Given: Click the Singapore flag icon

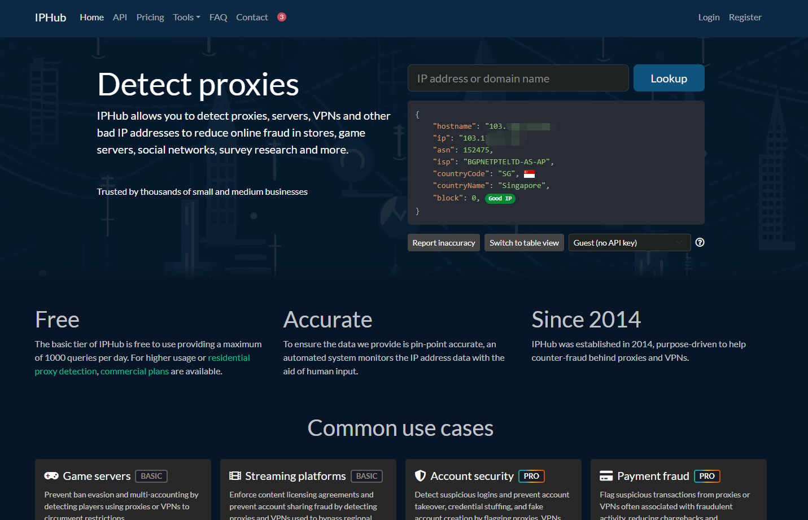Looking at the screenshot, I should 529,174.
